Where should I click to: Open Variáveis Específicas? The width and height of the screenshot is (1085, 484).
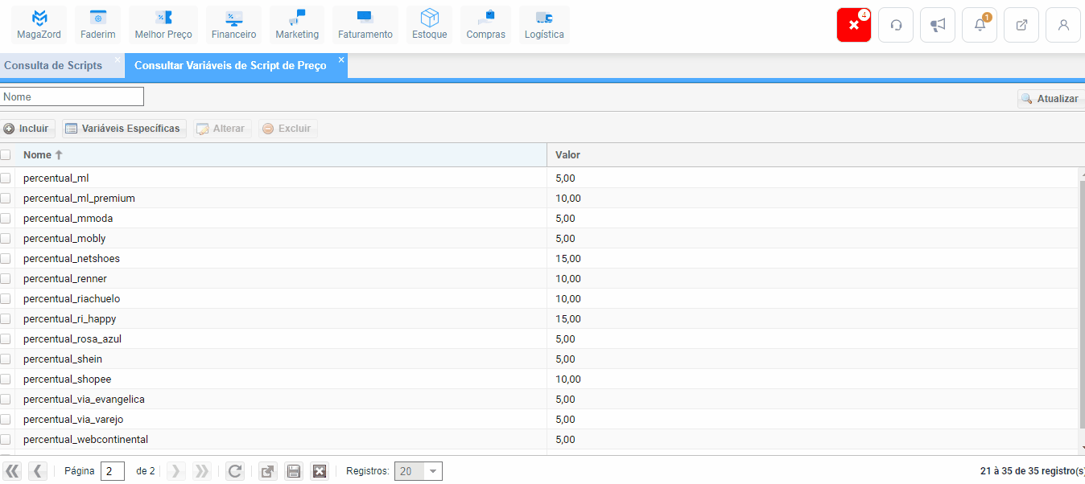124,129
